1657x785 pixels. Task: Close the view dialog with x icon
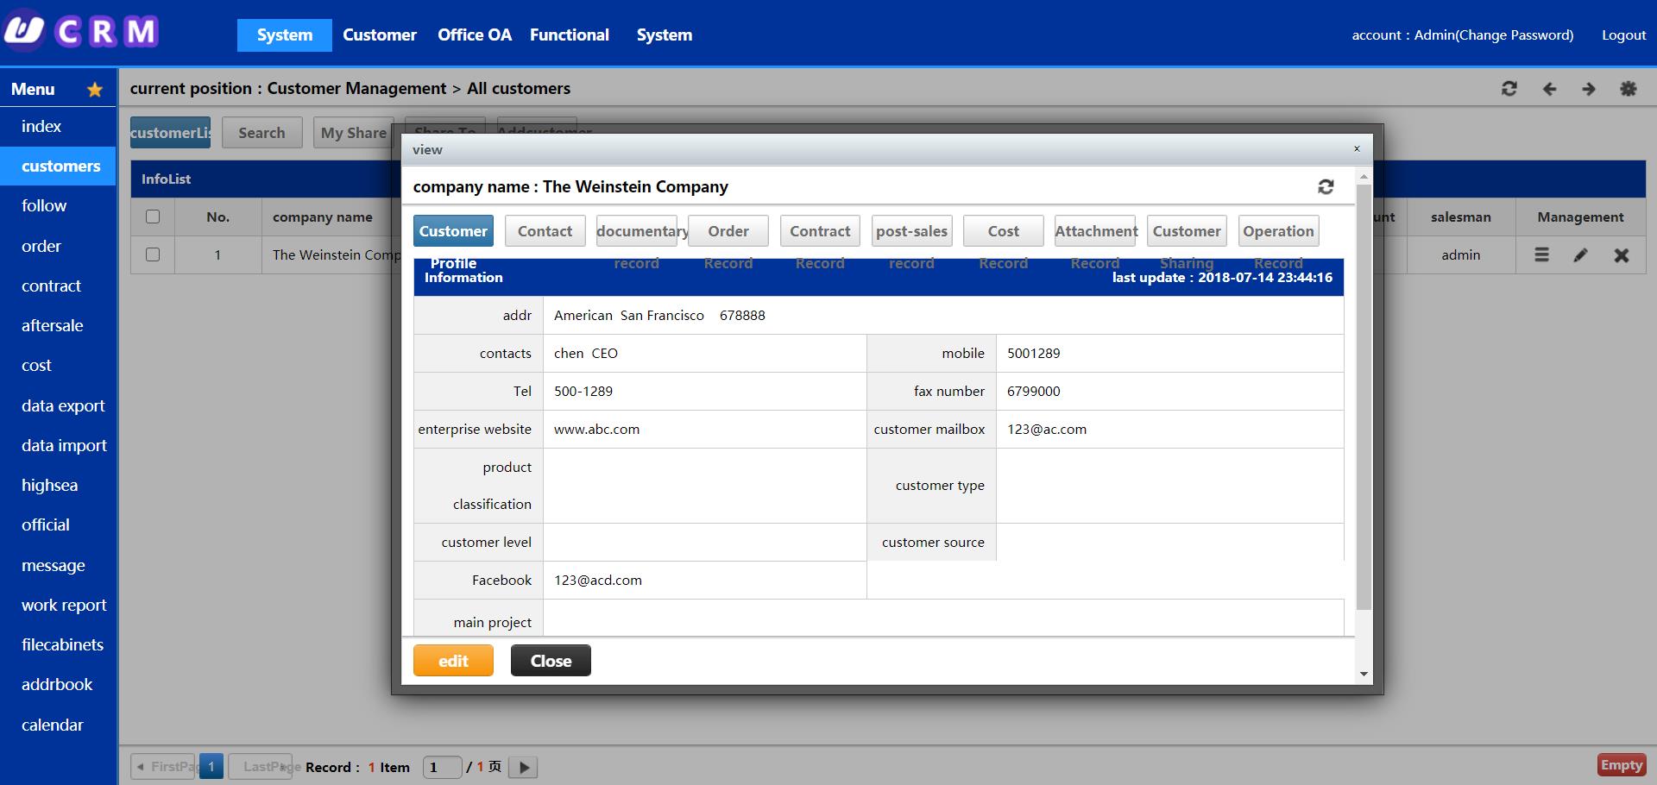(1357, 148)
